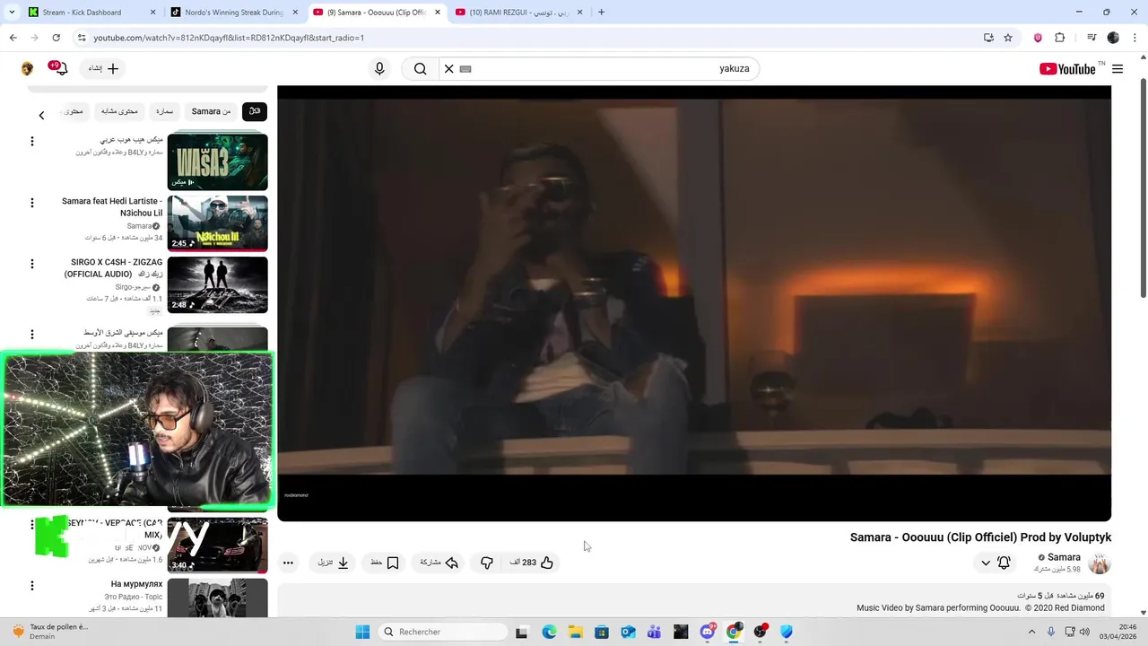1148x646 pixels.
Task: Switch to Nordo's Winning Streak tab
Action: pos(235,13)
